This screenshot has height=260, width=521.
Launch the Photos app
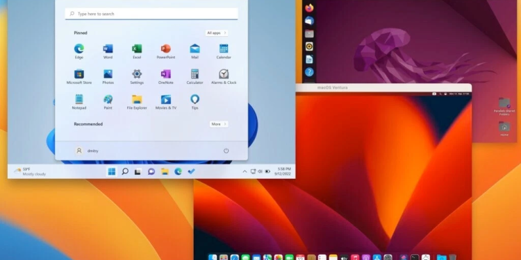tap(108, 76)
